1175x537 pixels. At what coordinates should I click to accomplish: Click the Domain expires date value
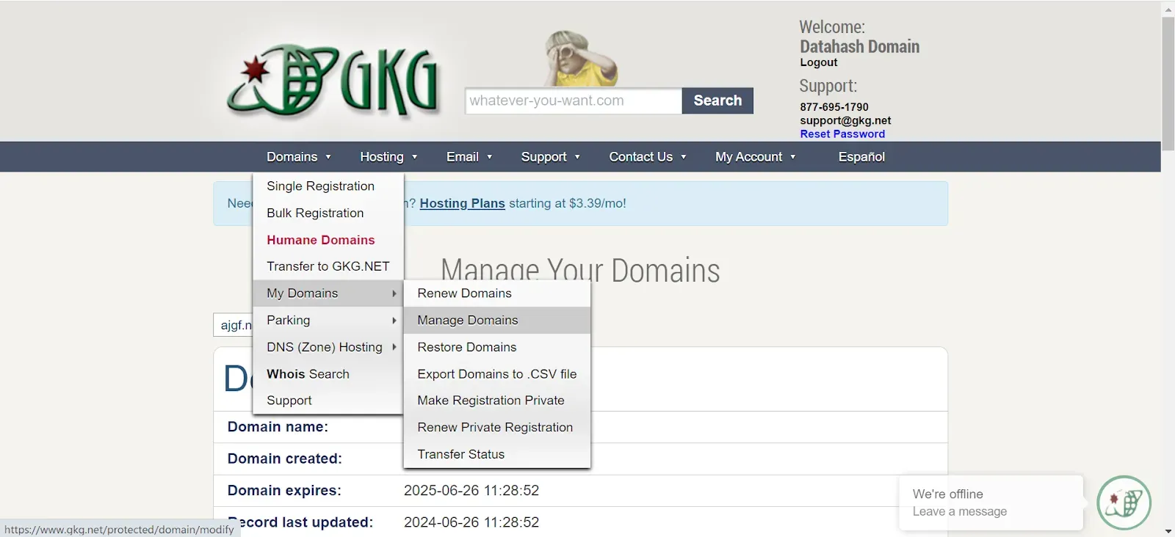coord(471,490)
